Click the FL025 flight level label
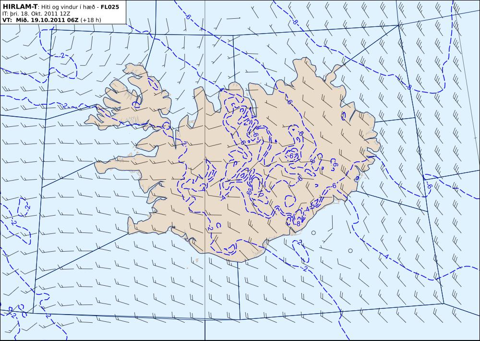Screen dimensions: 480x341 pos(110,7)
